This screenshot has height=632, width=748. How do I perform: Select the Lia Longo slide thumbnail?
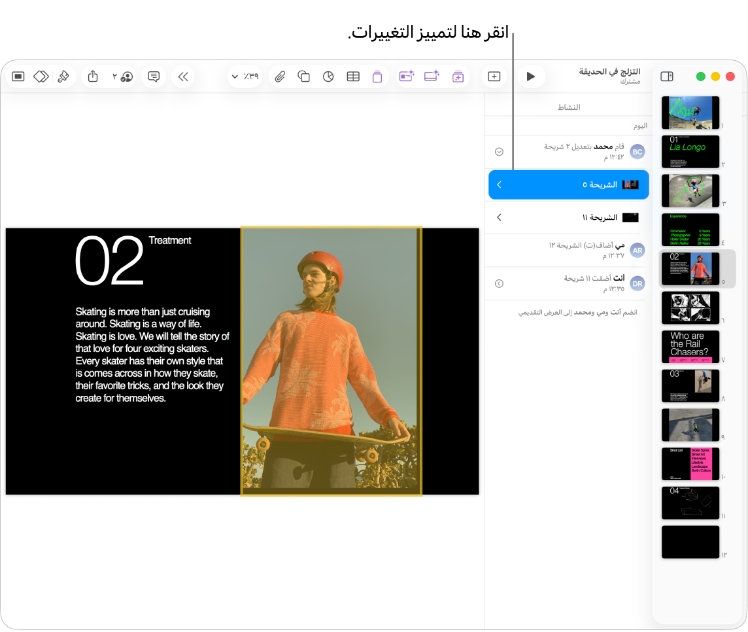[x=690, y=152]
